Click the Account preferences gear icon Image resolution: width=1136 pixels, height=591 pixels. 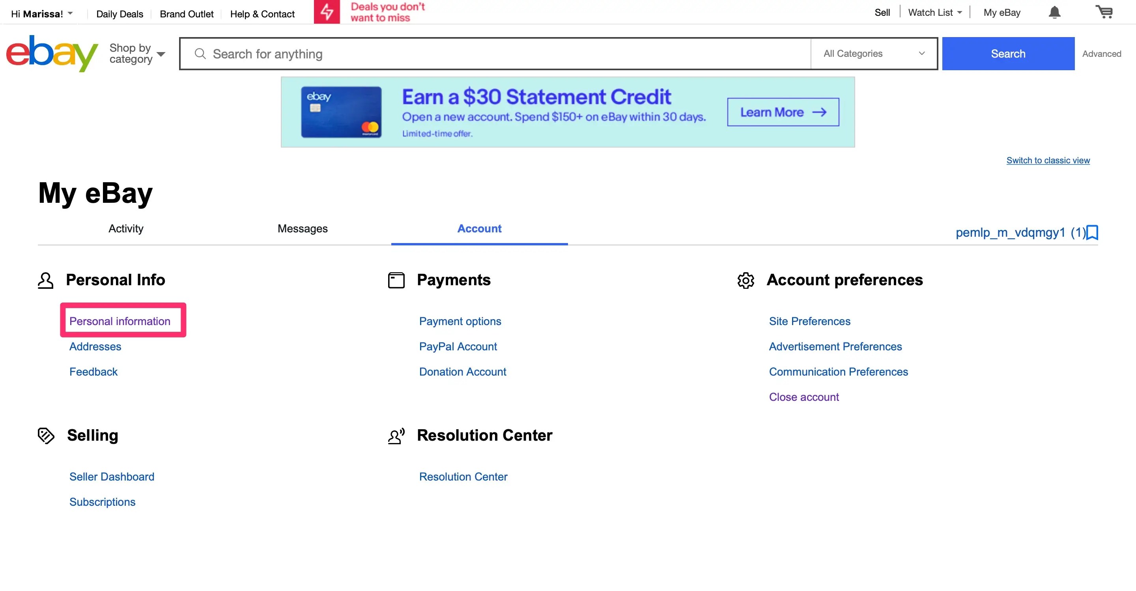click(746, 280)
